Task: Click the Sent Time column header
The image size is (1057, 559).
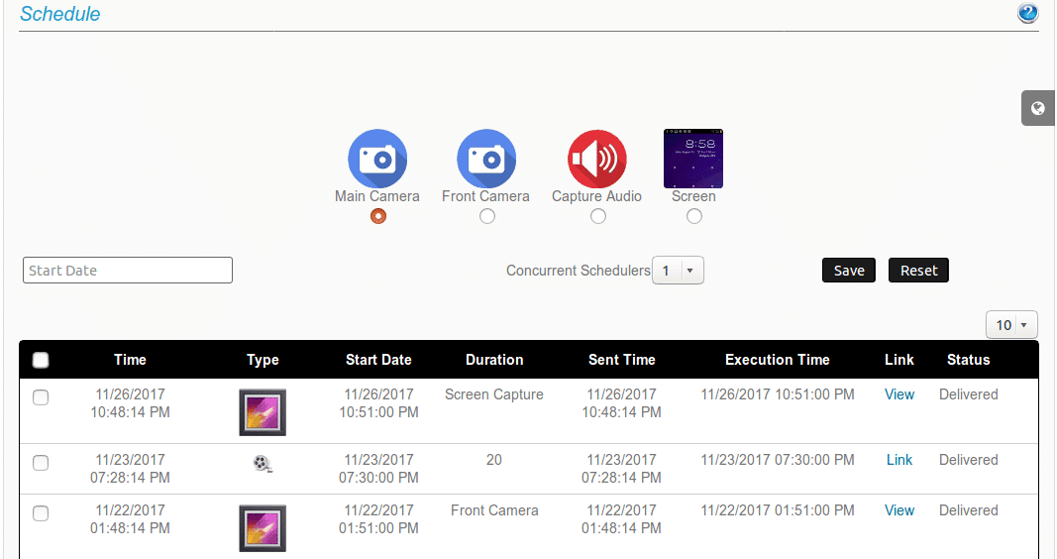Action: click(x=621, y=360)
